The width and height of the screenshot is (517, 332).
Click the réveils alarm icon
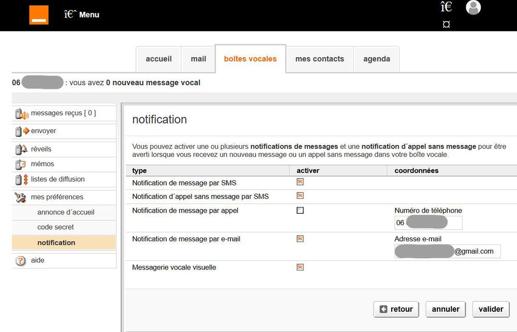(21, 149)
